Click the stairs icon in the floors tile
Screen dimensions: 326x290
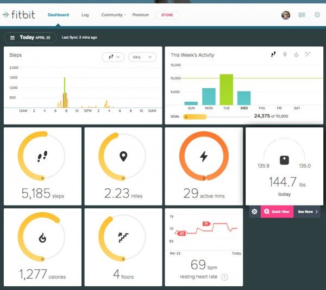pos(123,238)
